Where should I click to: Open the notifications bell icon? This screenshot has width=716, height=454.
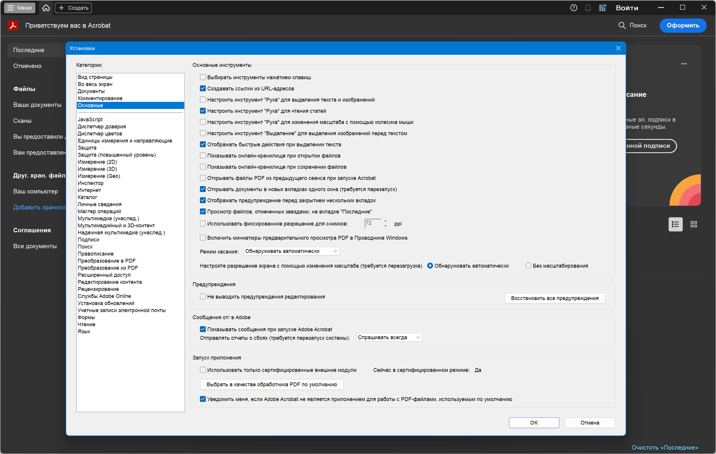(x=588, y=8)
